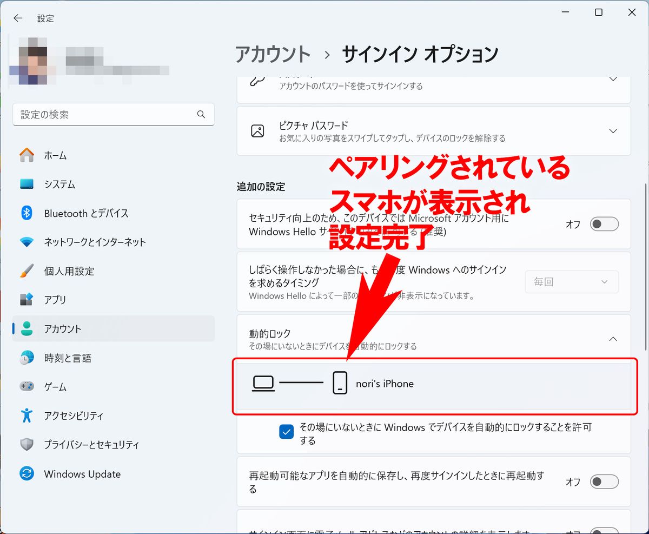Expand the password section chevron

pyautogui.click(x=613, y=79)
